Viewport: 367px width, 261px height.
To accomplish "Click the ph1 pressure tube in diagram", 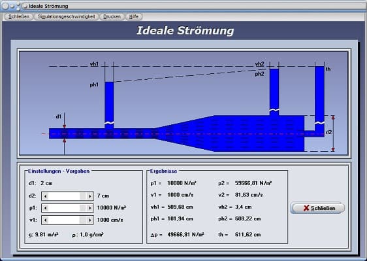I will 109,105.
